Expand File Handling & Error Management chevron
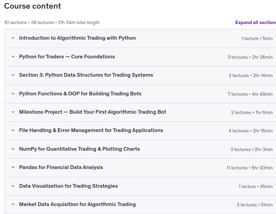276x214 pixels. click(x=13, y=130)
